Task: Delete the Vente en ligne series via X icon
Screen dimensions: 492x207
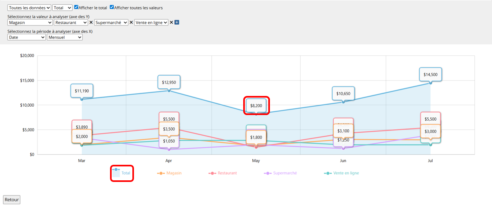Action: [171, 23]
